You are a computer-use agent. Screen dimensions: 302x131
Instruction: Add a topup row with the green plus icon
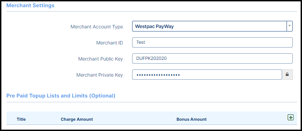pos(290,117)
